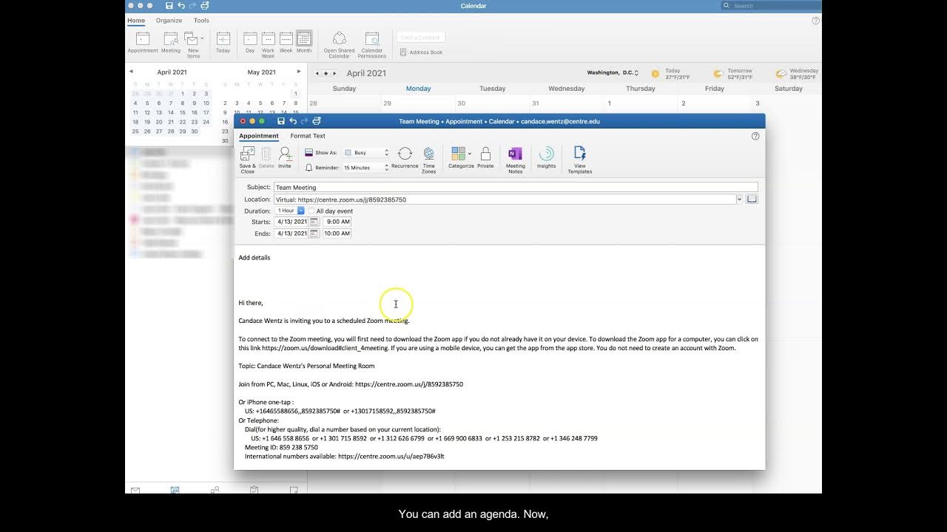This screenshot has width=947, height=532.
Task: Expand the Location field dropdown arrow
Action: [x=739, y=199]
